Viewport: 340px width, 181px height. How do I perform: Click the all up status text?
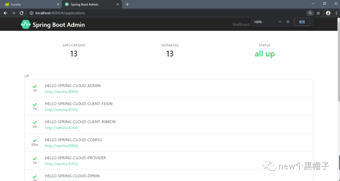pos(264,54)
